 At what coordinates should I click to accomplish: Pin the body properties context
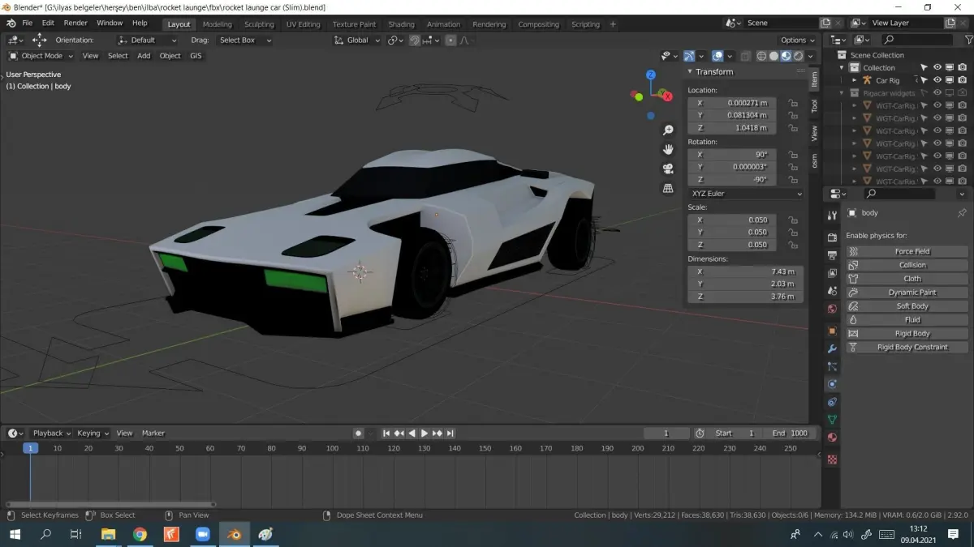pyautogui.click(x=962, y=213)
